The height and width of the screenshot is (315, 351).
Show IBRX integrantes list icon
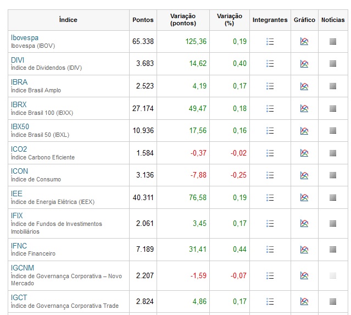270,109
